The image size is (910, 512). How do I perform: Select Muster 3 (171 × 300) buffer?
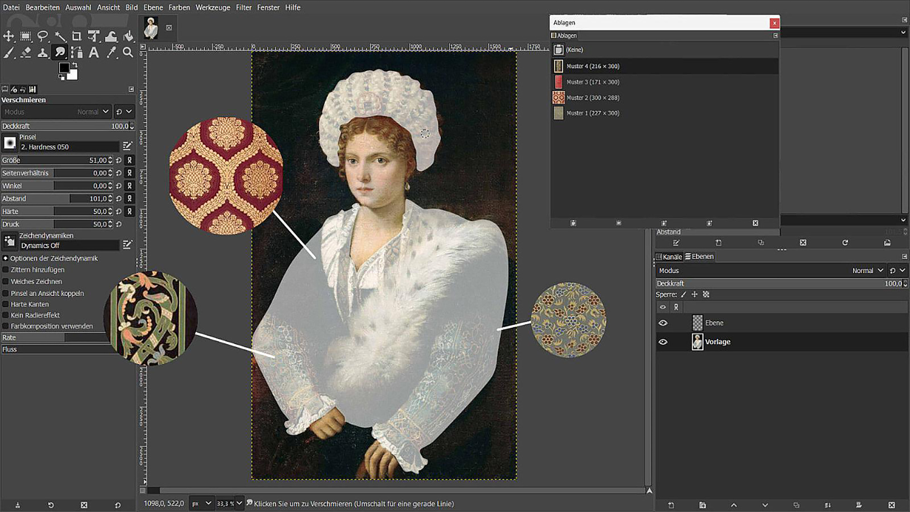pyautogui.click(x=664, y=82)
